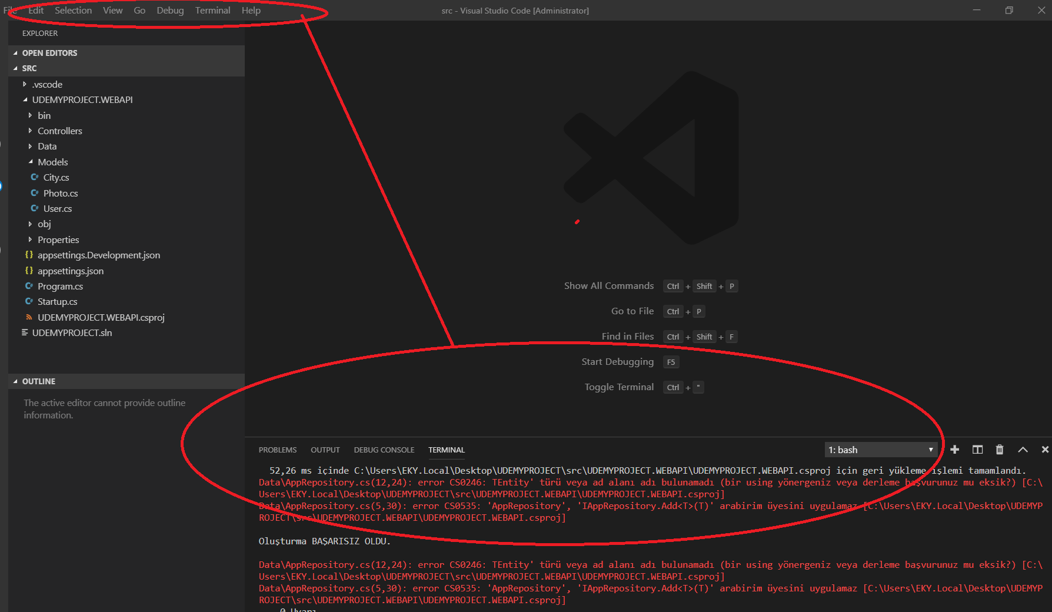
Task: Collapse the OUTLINE section
Action: pyautogui.click(x=39, y=381)
